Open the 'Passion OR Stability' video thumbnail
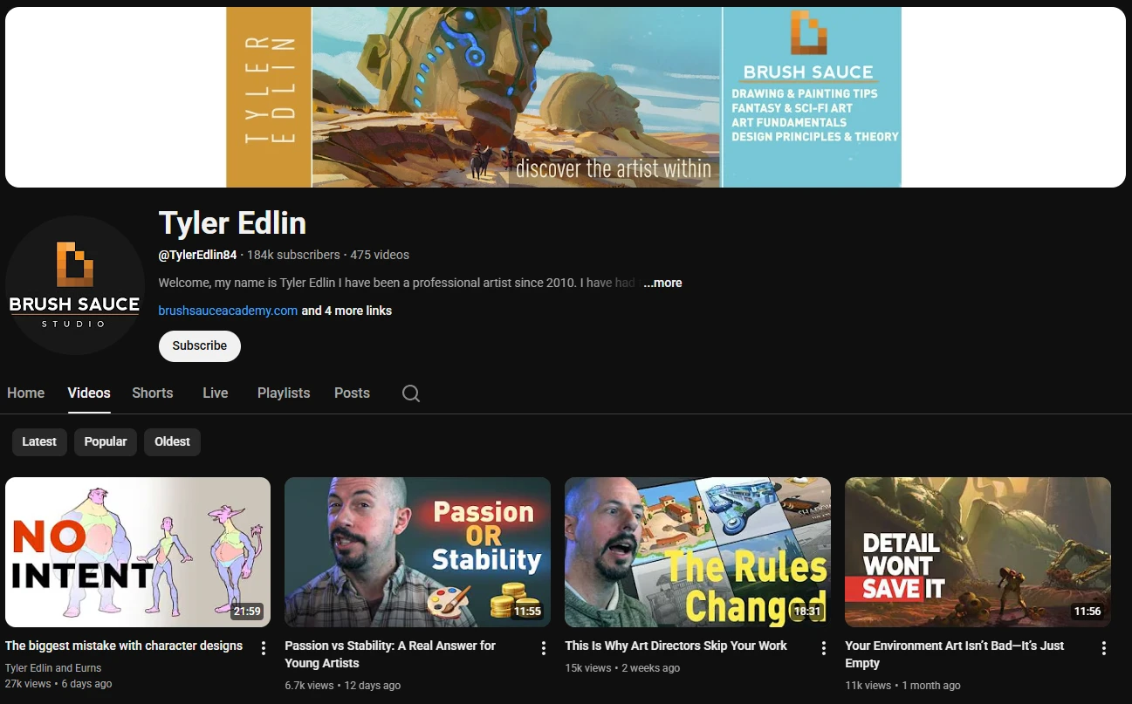1132x704 pixels. [x=417, y=551]
